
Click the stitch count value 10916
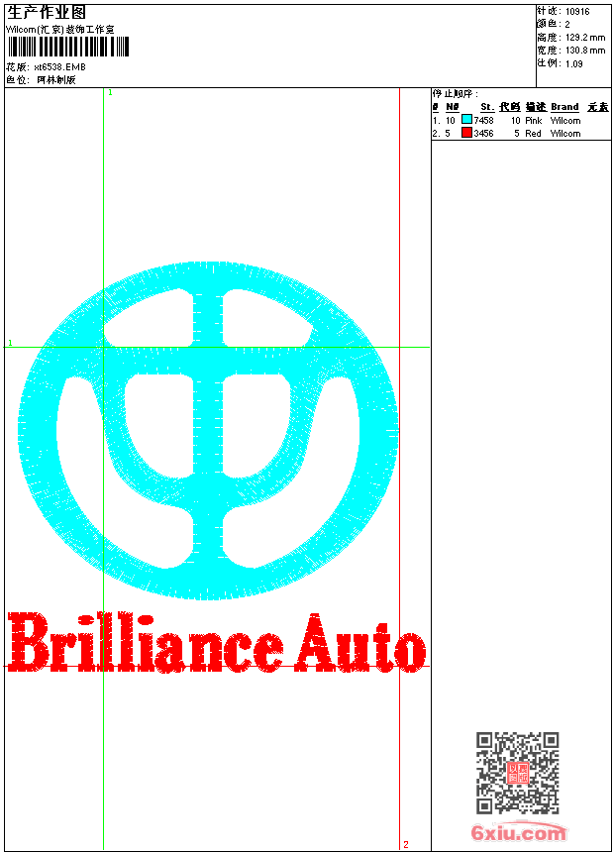click(x=577, y=11)
